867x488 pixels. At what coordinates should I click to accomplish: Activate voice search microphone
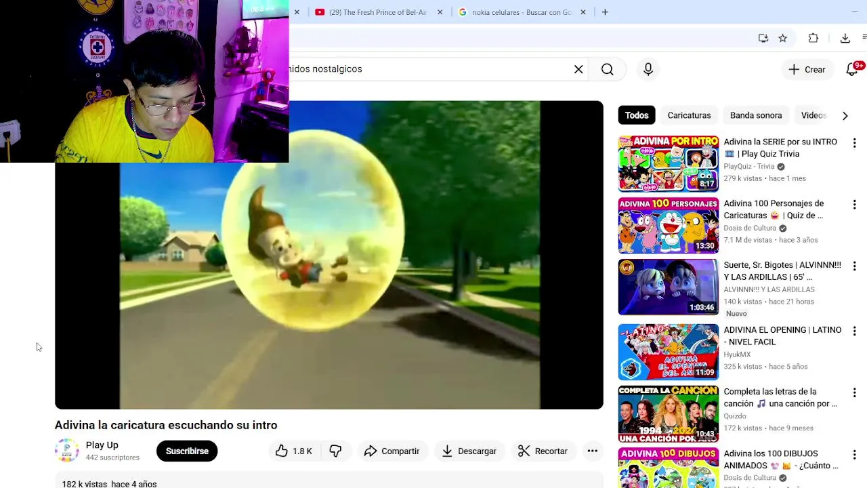[x=648, y=69]
